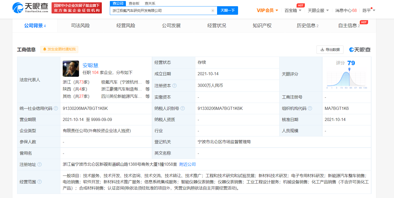Screen dimensions: 394x198
Task: Click 其他（共27家） region entry
Action: 76,96
